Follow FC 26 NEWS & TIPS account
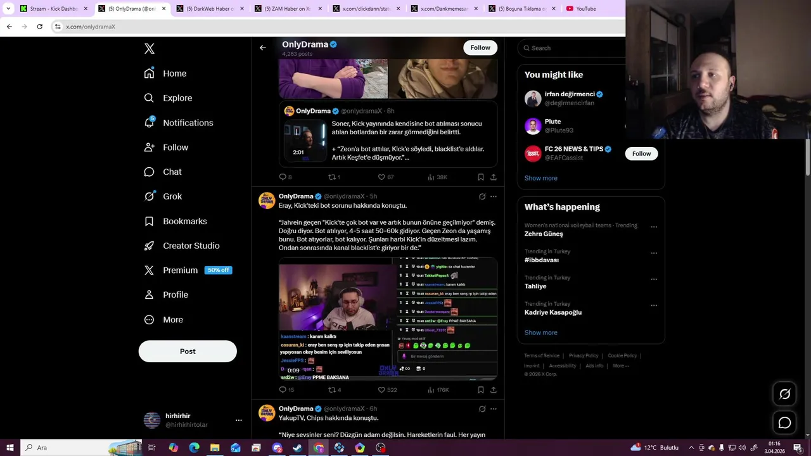 (x=641, y=153)
